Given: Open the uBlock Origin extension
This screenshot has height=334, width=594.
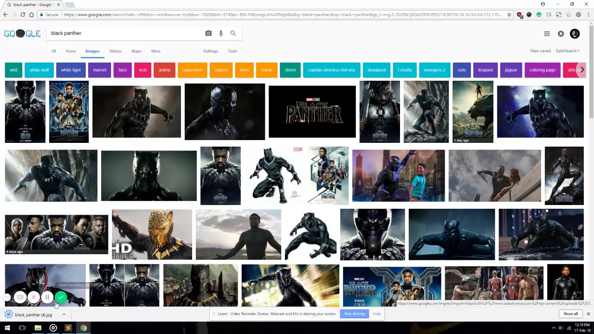Looking at the screenshot, I should pyautogui.click(x=519, y=15).
